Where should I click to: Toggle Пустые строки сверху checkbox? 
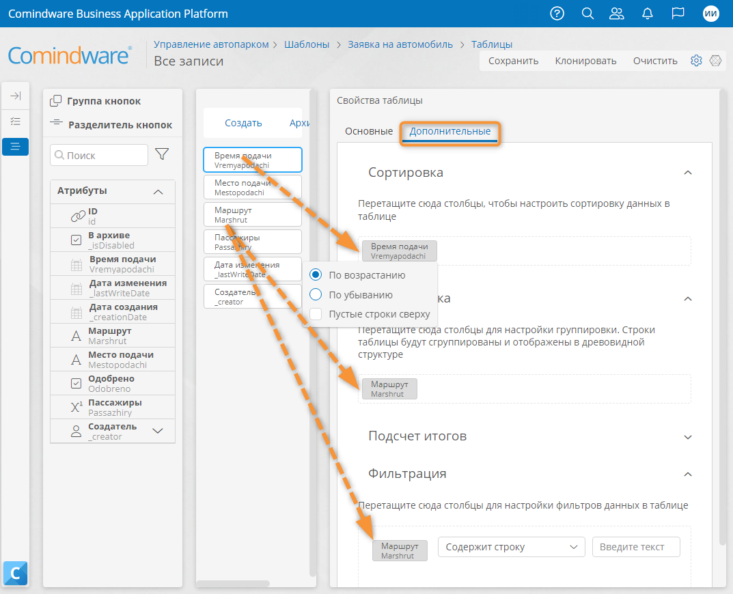point(316,314)
